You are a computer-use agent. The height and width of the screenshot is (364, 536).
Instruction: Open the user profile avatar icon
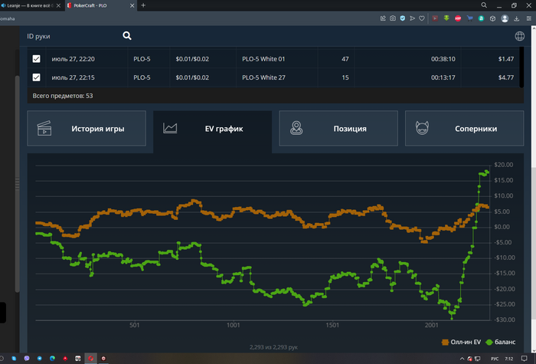tap(505, 18)
